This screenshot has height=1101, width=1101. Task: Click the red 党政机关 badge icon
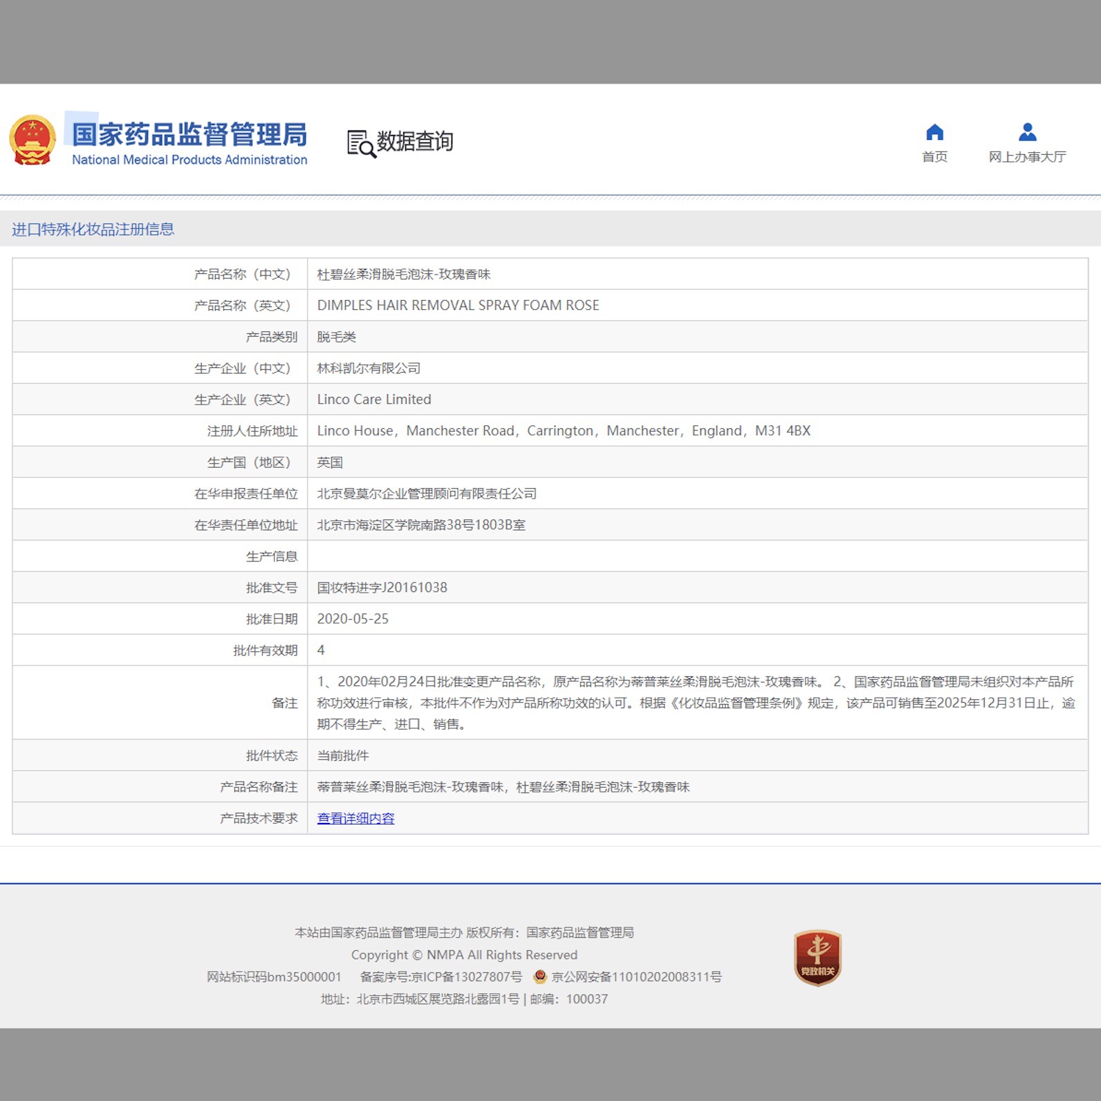point(817,957)
